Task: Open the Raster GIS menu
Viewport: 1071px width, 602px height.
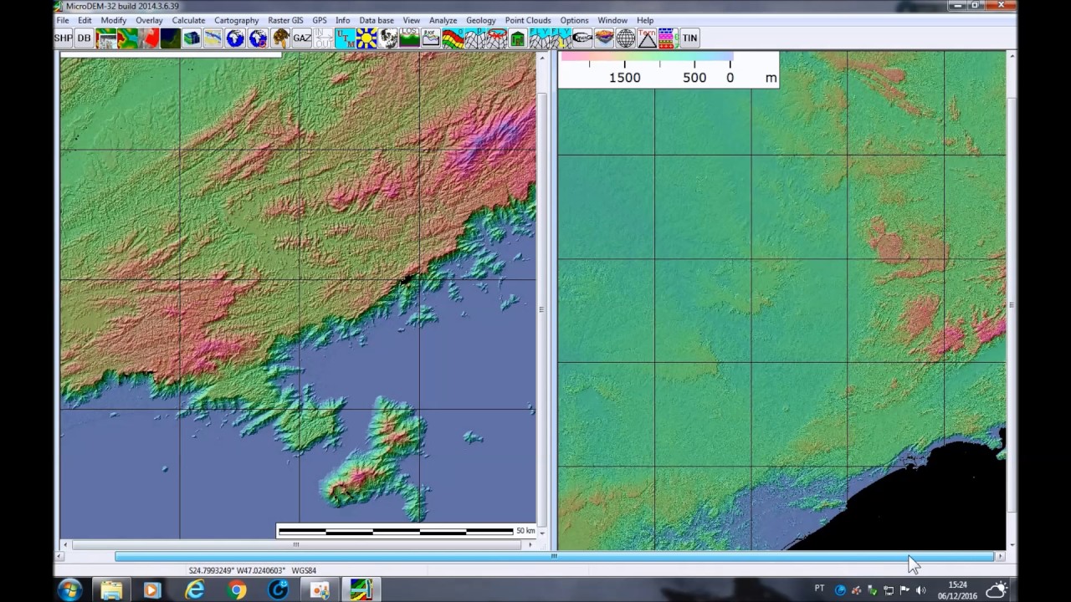Action: click(x=285, y=20)
